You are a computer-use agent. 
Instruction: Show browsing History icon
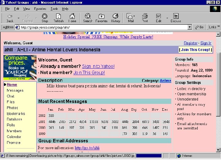coord(115,18)
